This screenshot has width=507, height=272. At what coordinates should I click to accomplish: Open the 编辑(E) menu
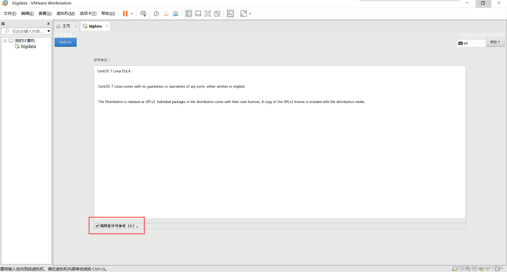point(27,13)
